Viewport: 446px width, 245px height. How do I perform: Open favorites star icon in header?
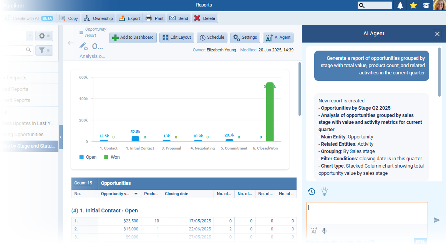coord(413,5)
